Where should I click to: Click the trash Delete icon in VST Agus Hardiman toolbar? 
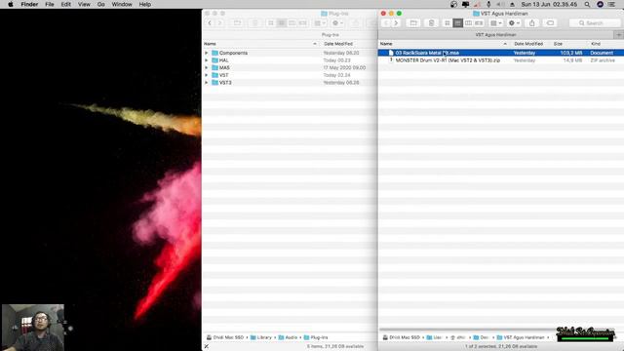(x=431, y=23)
